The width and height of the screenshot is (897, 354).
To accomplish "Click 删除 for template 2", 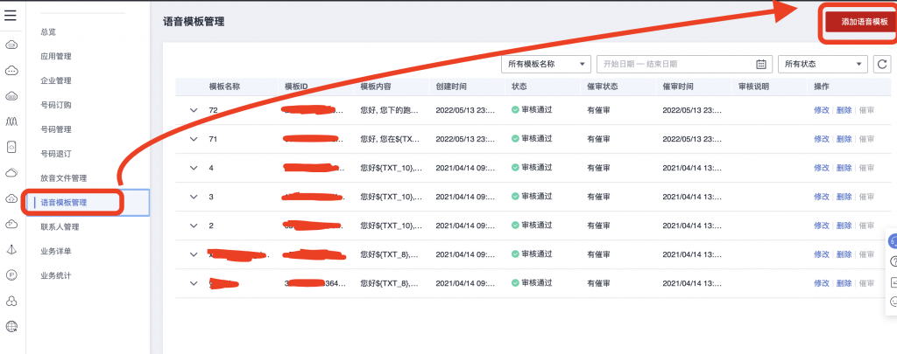I will [x=844, y=226].
